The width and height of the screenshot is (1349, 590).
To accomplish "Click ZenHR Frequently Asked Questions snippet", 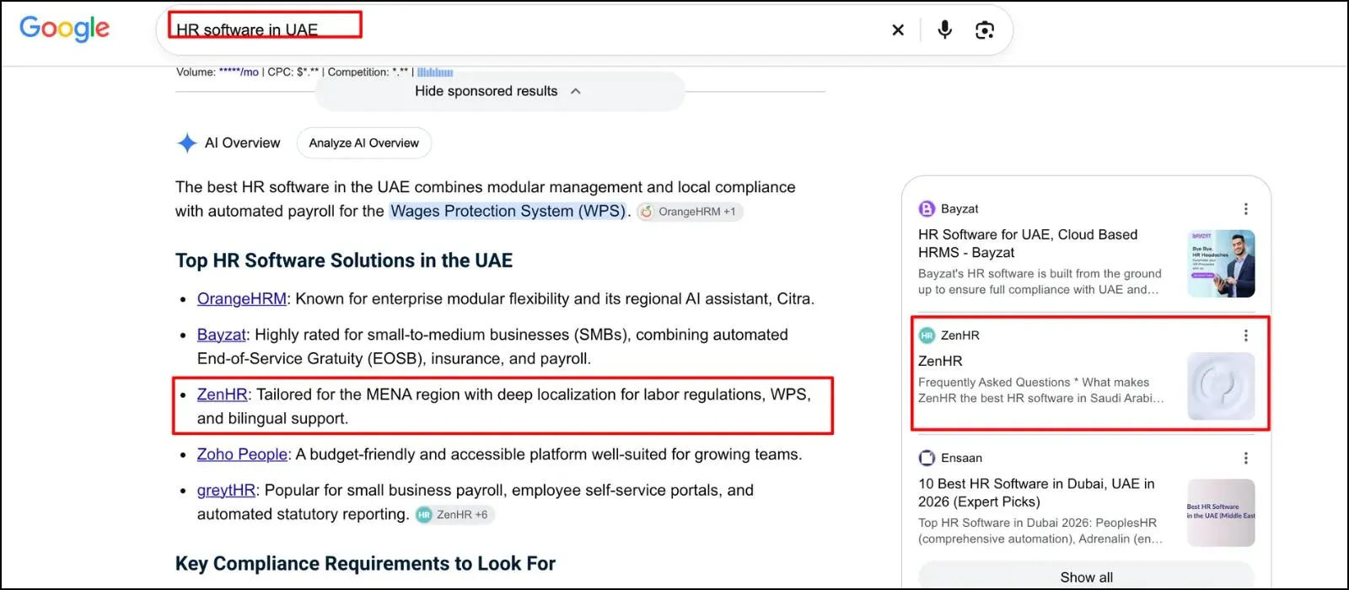I will [x=1040, y=390].
